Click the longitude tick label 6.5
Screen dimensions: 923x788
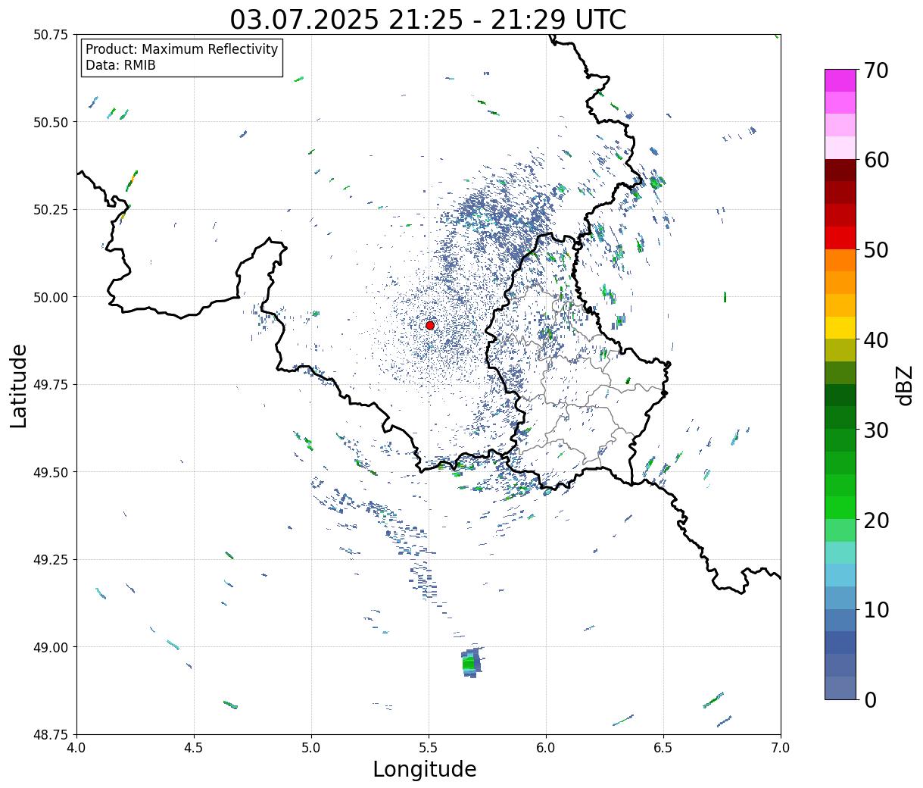(663, 748)
